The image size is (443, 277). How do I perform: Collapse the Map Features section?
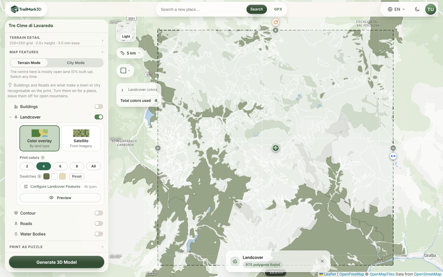tap(57, 52)
